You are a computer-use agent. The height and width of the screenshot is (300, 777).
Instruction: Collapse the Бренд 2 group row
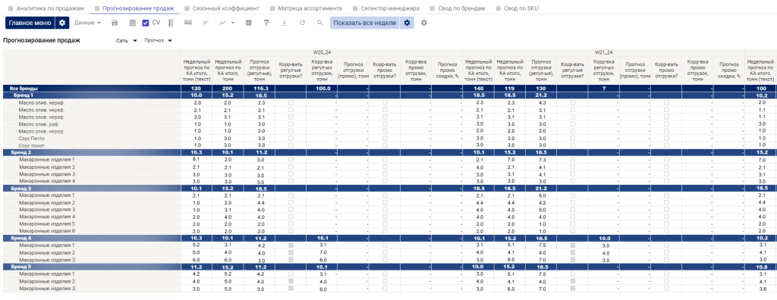pos(92,152)
